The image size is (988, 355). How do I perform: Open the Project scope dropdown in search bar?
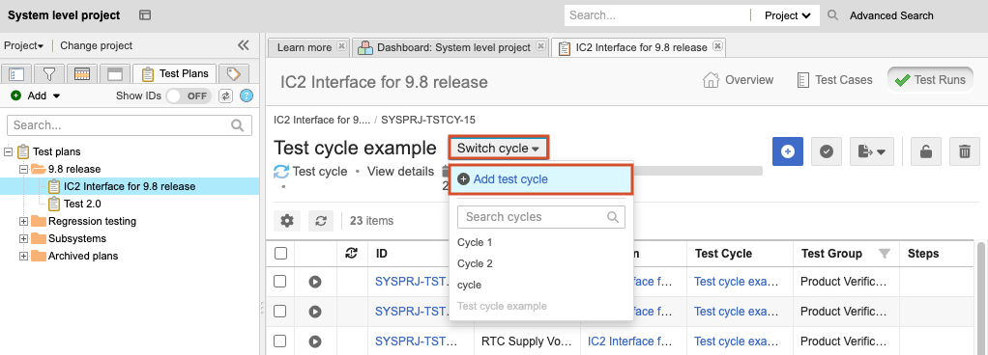[788, 15]
